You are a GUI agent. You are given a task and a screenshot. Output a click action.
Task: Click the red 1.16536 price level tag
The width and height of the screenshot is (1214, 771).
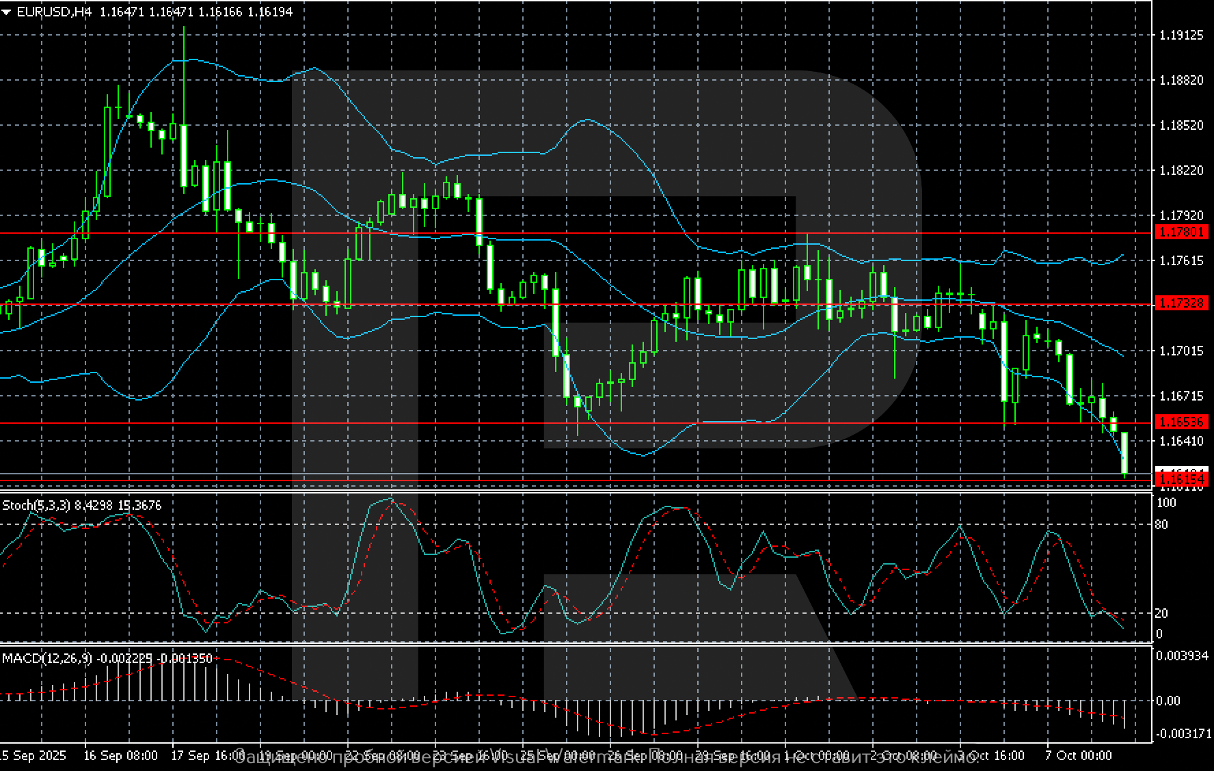coord(1181,422)
